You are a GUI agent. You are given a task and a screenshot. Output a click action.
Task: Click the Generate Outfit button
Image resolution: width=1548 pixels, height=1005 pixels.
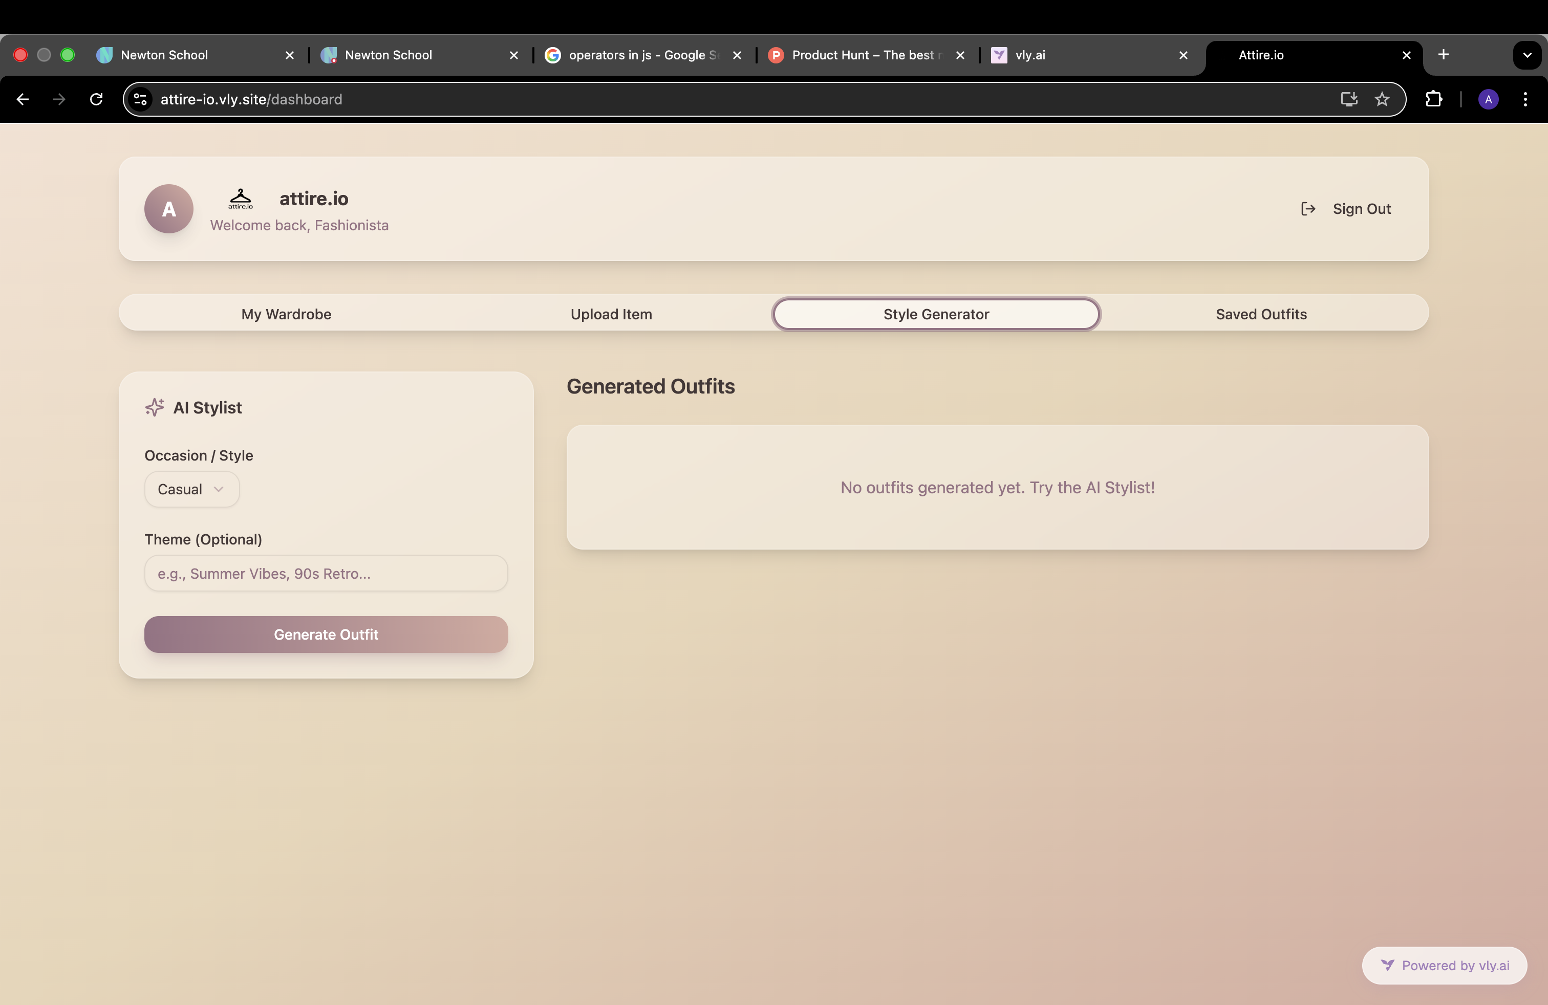(x=326, y=635)
